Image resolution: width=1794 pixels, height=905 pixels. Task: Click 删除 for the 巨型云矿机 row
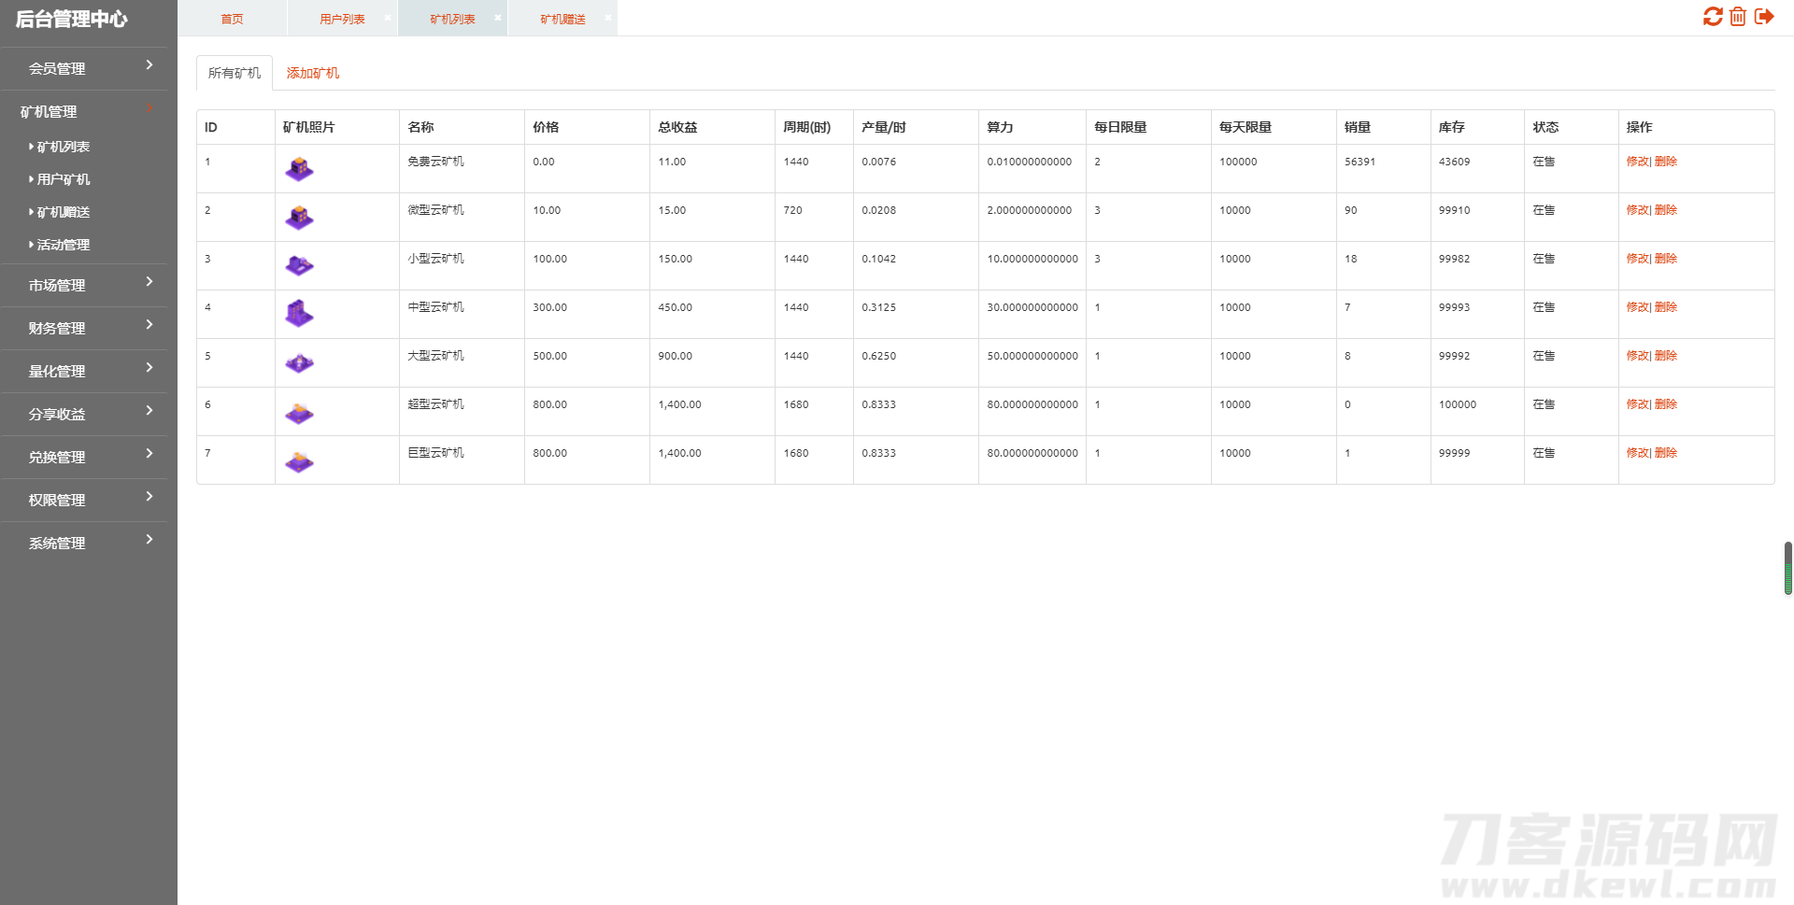(1666, 453)
